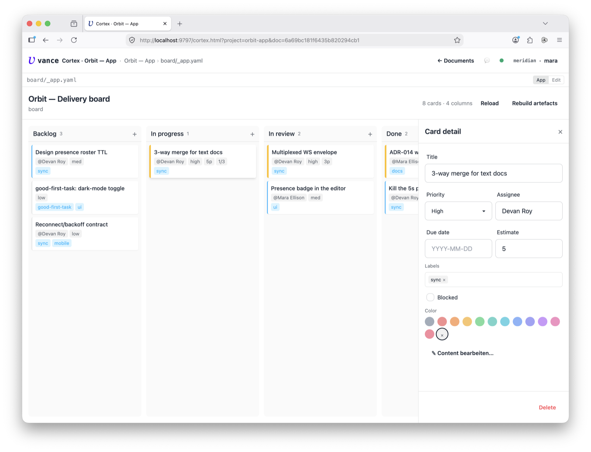
Task: Add a card to In review column
Action: point(370,134)
